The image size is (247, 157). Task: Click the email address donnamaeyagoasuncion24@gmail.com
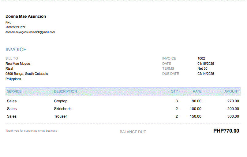(30, 32)
